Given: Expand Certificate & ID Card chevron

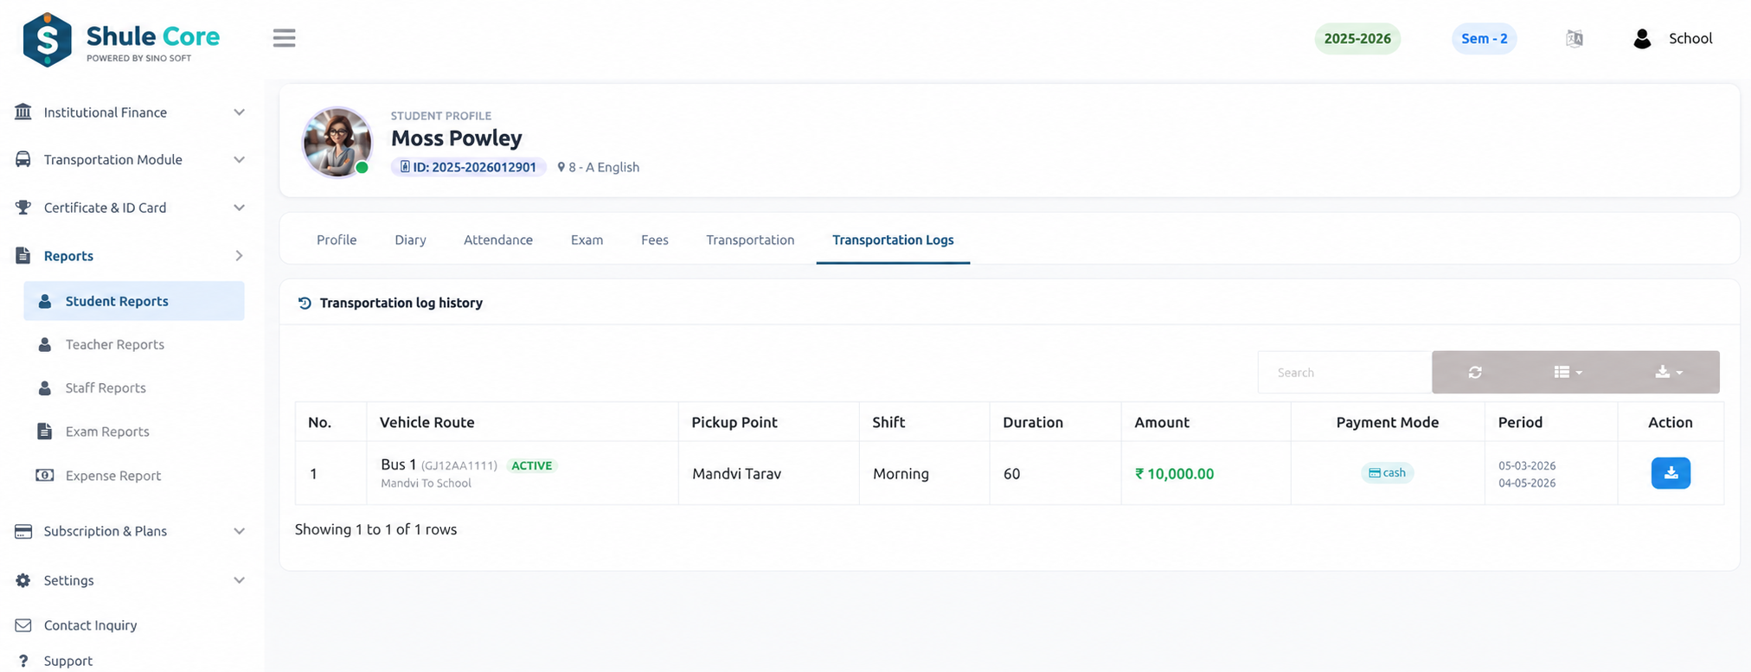Looking at the screenshot, I should [x=240, y=208].
